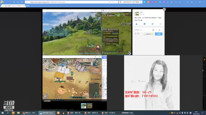The image size is (206, 115).
Task: Go to the previous photo arrow
Action: pos(44,53)
